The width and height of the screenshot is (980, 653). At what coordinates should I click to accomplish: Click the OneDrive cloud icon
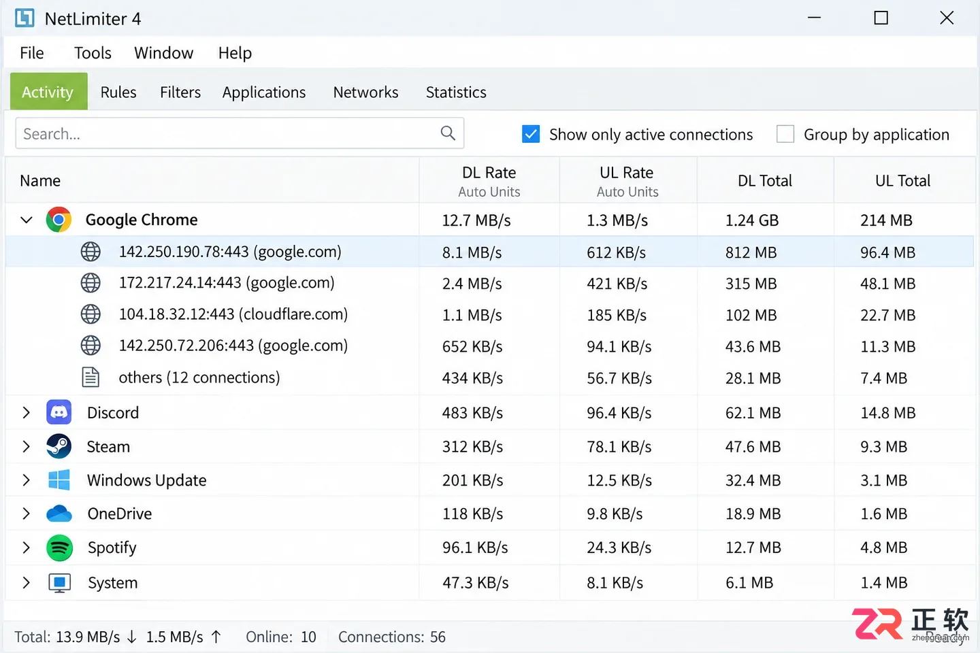click(x=59, y=514)
